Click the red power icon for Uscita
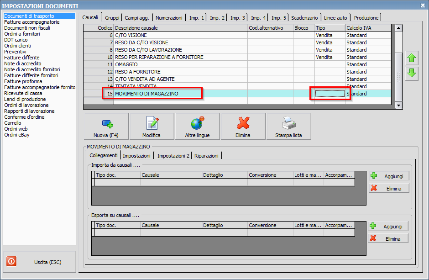 [x=11, y=261]
